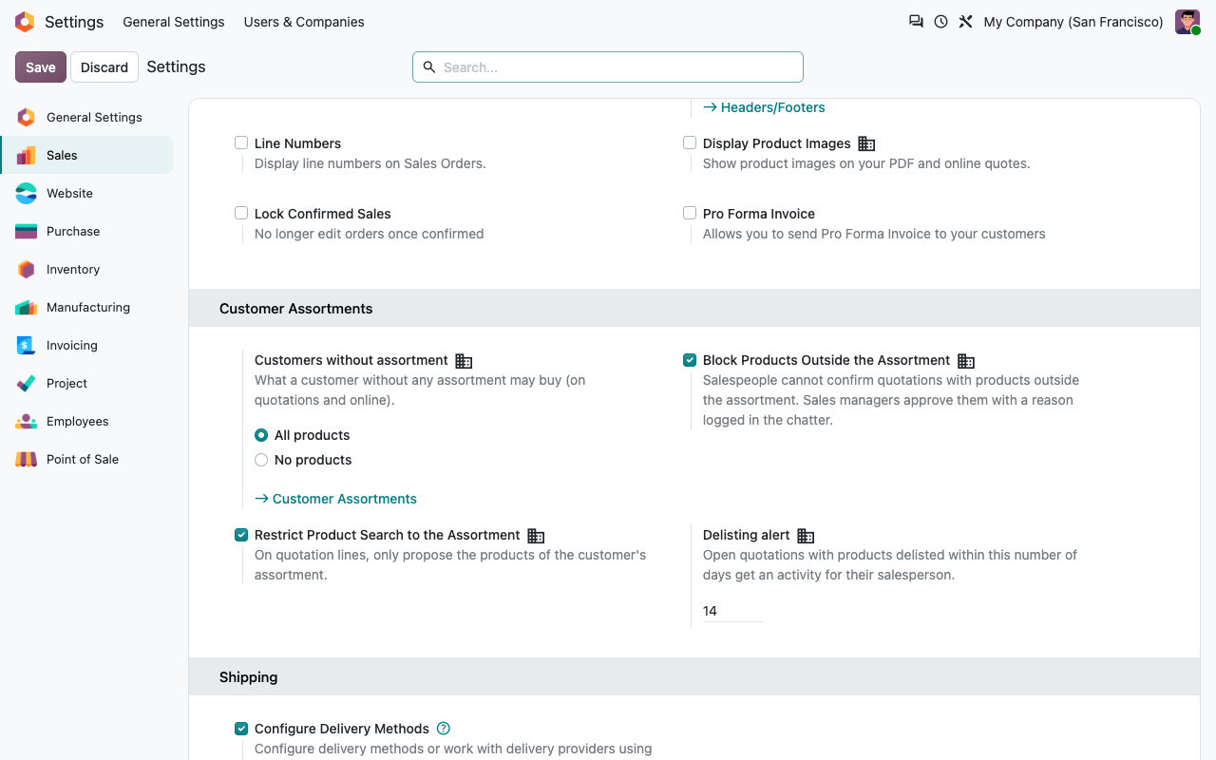Viewport: 1216px width, 760px height.
Task: Select Employees settings in the sidebar
Action: click(86, 421)
